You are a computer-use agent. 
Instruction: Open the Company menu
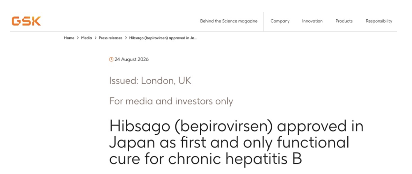pyautogui.click(x=280, y=21)
